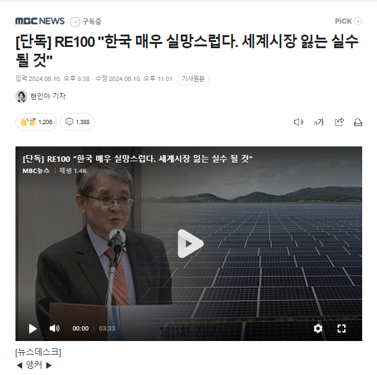Image resolution: width=377 pixels, height=375 pixels.
Task: Open the PiCK info icon
Action: pos(358,22)
